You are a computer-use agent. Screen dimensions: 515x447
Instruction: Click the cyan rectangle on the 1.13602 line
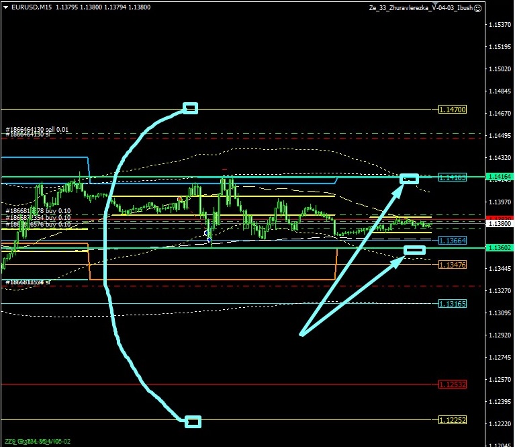click(415, 250)
